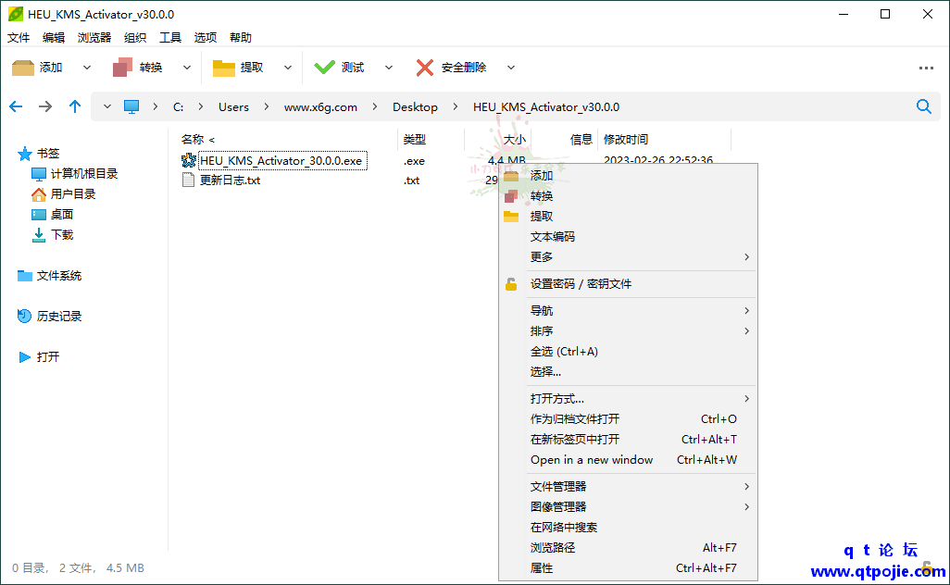The width and height of the screenshot is (950, 585).
Task: Click the www.x6g.com breadcrumb segment
Action: pyautogui.click(x=320, y=107)
